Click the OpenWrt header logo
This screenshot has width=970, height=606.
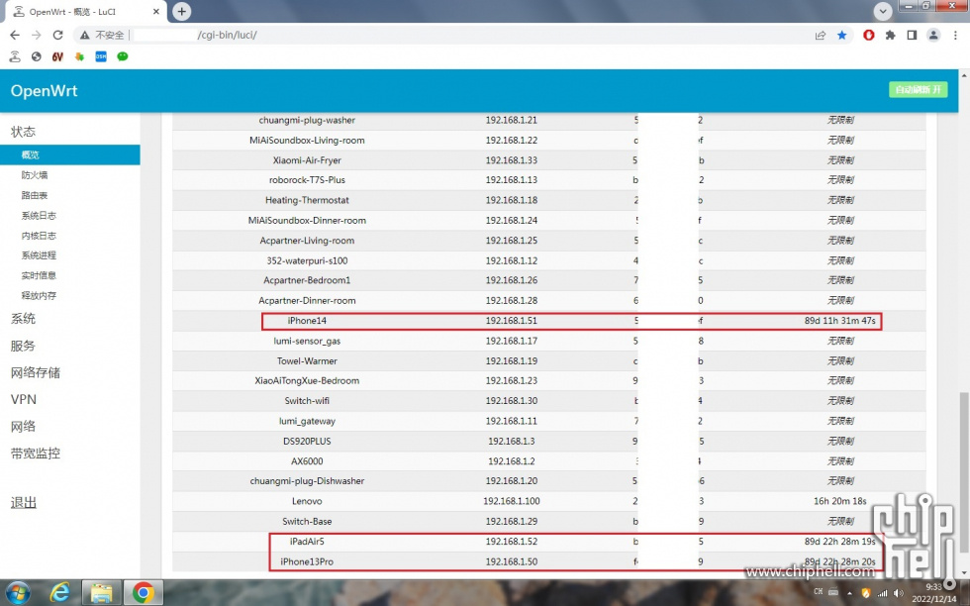[x=44, y=90]
